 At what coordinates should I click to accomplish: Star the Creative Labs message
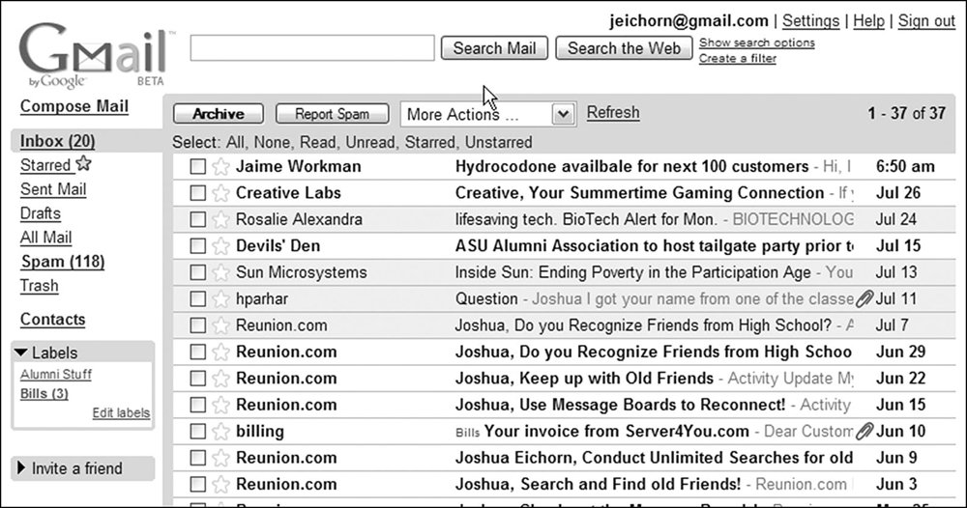coord(220,193)
